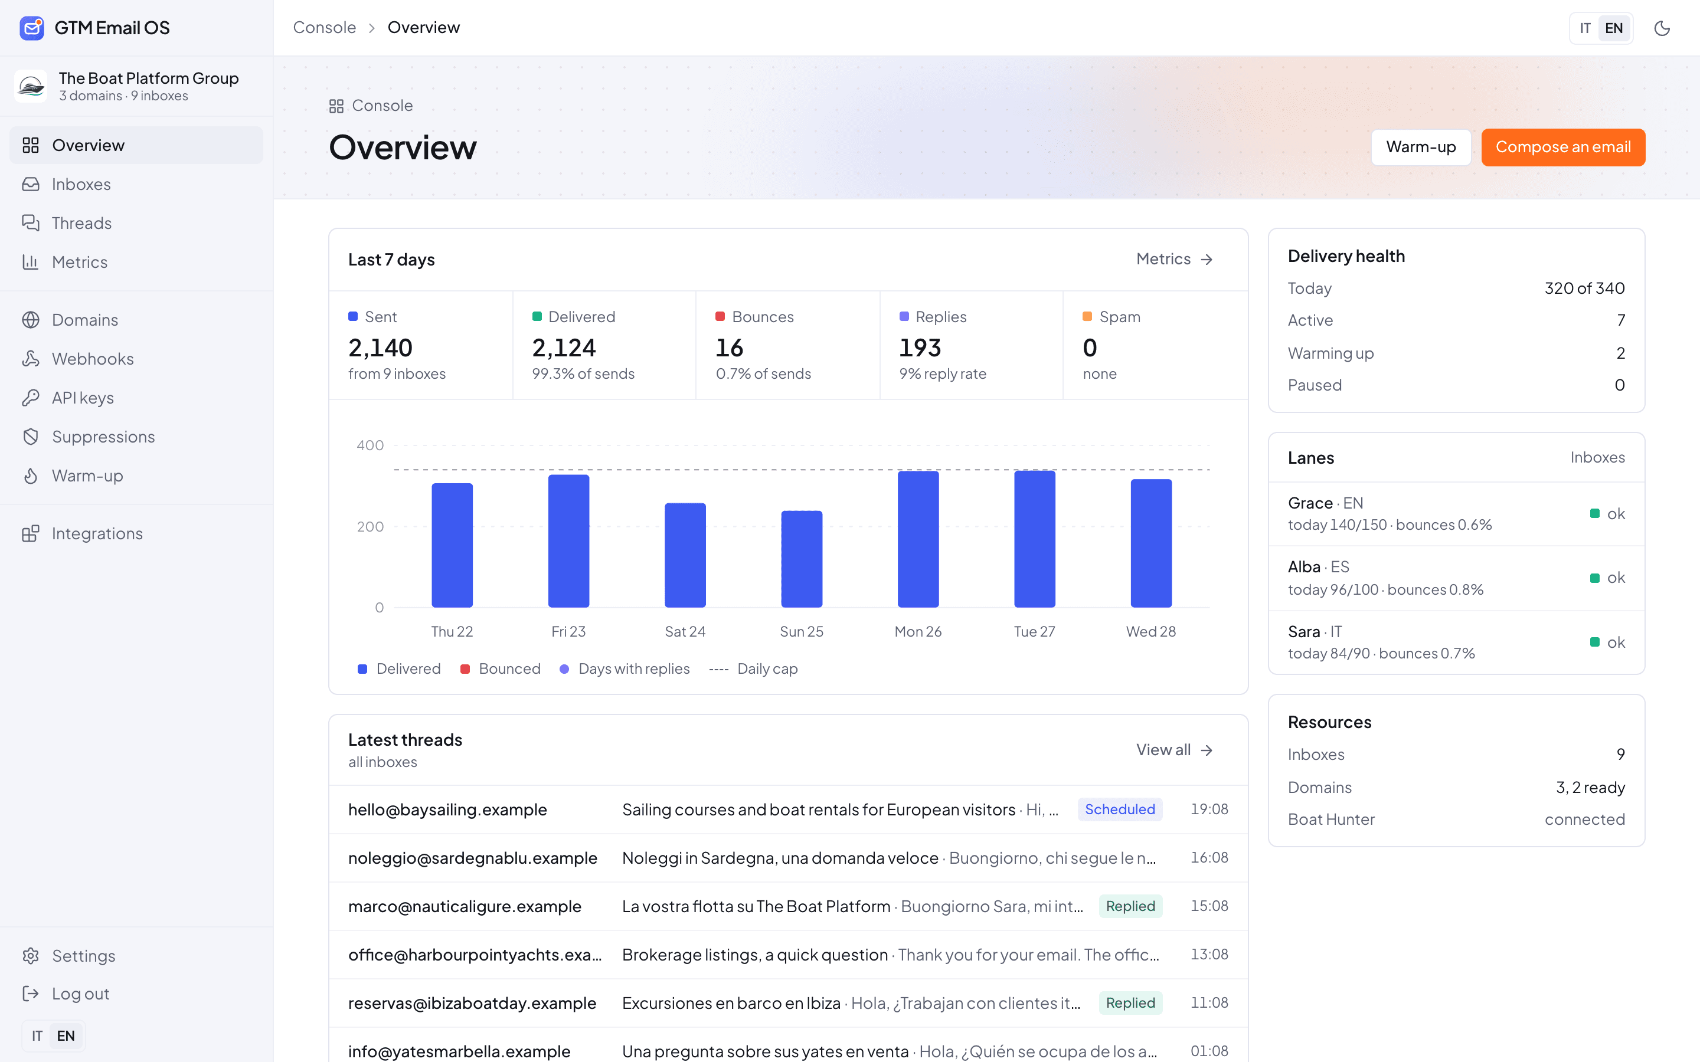The image size is (1700, 1062).
Task: Click the GTM Email OS logo icon
Action: coord(32,28)
